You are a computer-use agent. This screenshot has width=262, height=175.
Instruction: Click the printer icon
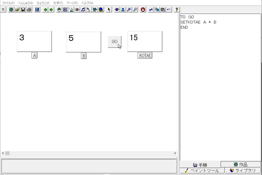coord(29,10)
